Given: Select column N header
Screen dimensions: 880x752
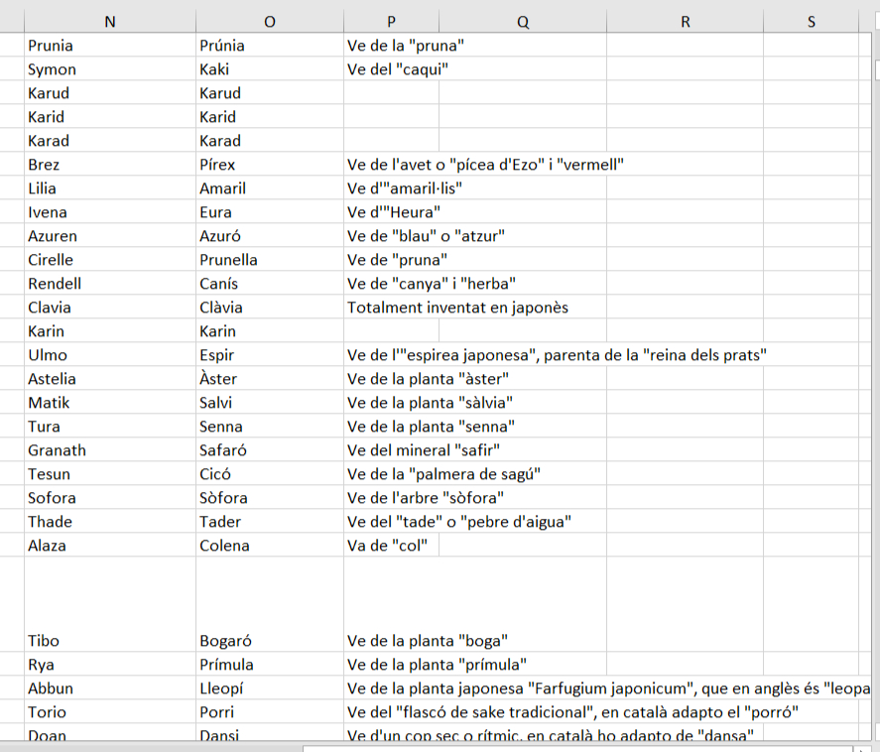Looking at the screenshot, I should (110, 22).
